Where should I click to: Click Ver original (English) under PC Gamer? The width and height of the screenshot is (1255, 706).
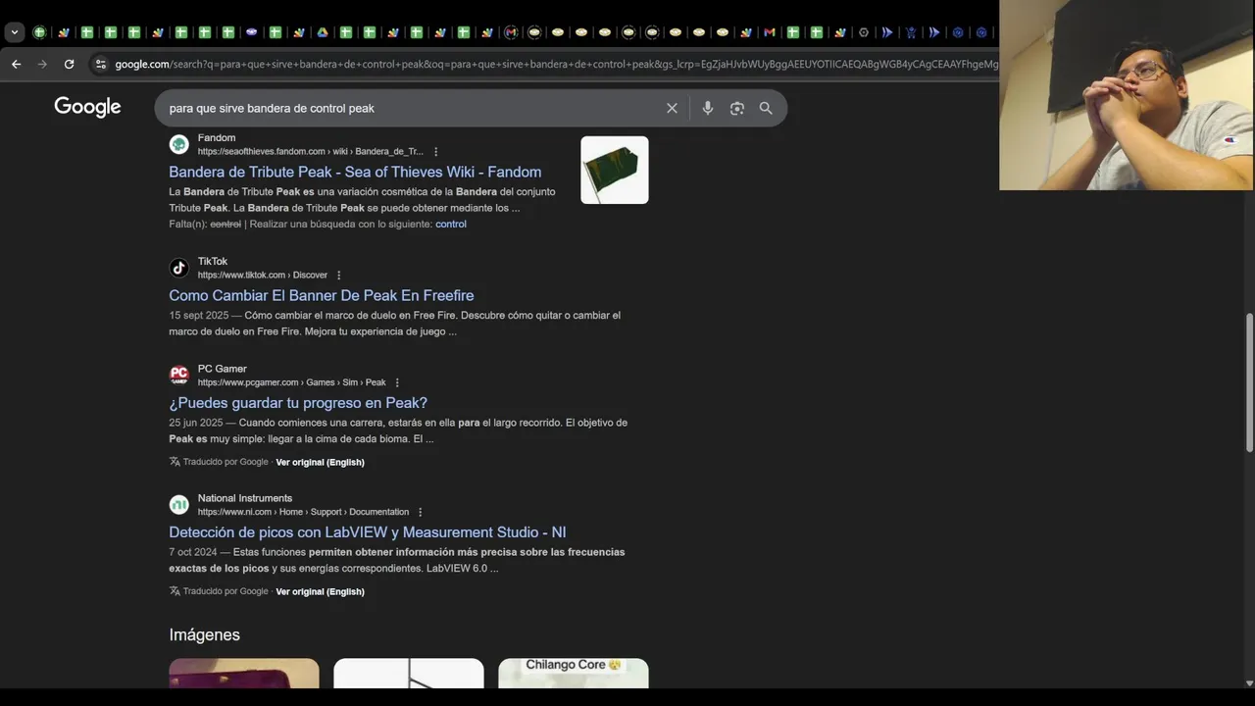click(320, 462)
